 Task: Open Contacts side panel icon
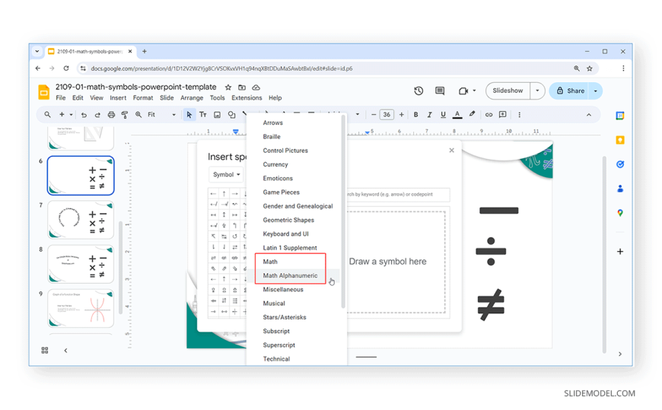coord(620,189)
